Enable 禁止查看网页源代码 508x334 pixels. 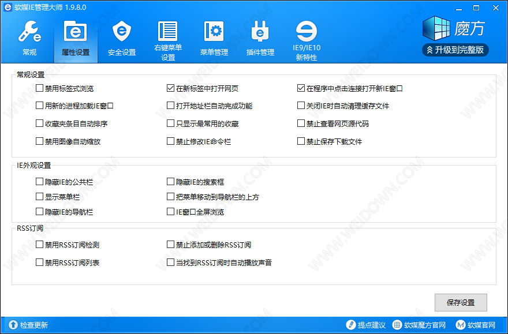[x=301, y=123]
